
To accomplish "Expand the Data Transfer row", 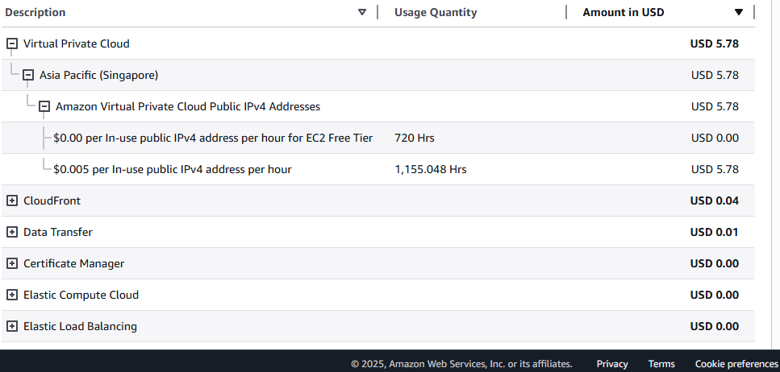I will click(12, 232).
